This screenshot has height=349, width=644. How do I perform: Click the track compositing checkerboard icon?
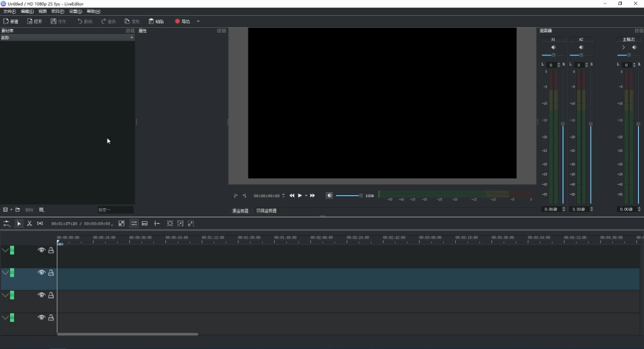[122, 223]
